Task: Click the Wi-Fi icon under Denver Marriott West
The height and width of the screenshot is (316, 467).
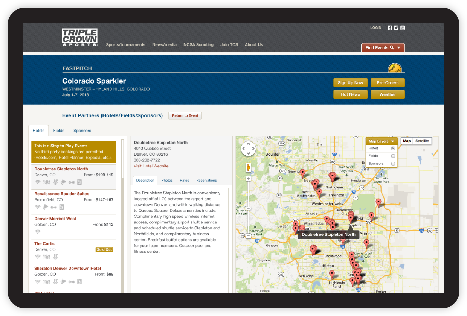Action: pyautogui.click(x=38, y=232)
